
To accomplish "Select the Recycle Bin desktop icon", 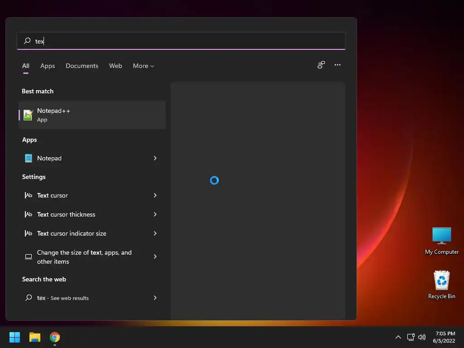I will pos(442,285).
